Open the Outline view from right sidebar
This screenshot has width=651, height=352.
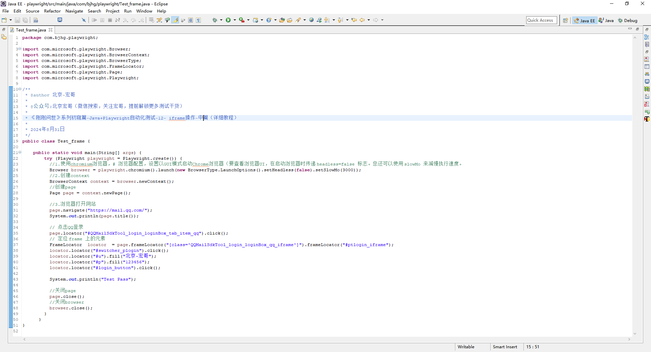pyautogui.click(x=647, y=37)
